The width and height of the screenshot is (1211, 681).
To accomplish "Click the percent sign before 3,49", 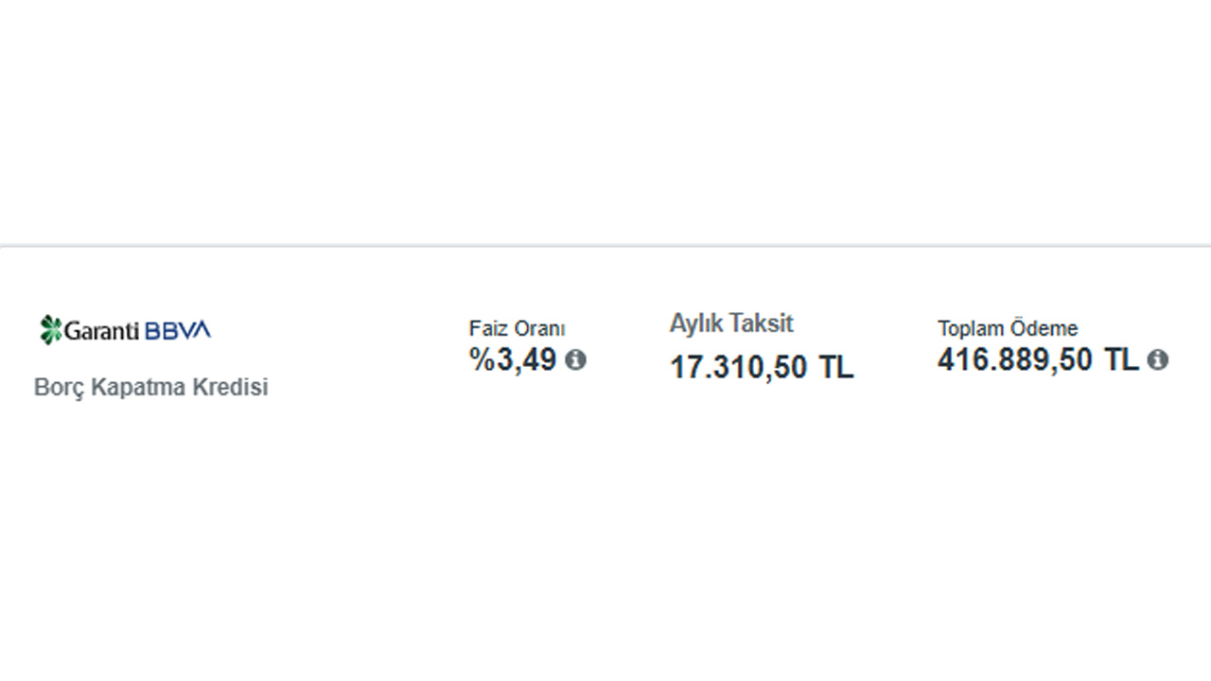I will pos(483,360).
